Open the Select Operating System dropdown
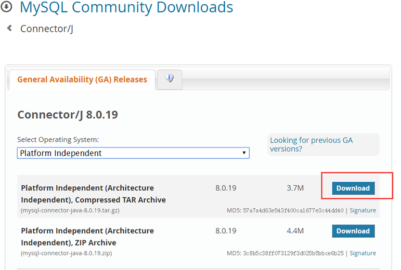The height and width of the screenshot is (270, 401). (133, 153)
